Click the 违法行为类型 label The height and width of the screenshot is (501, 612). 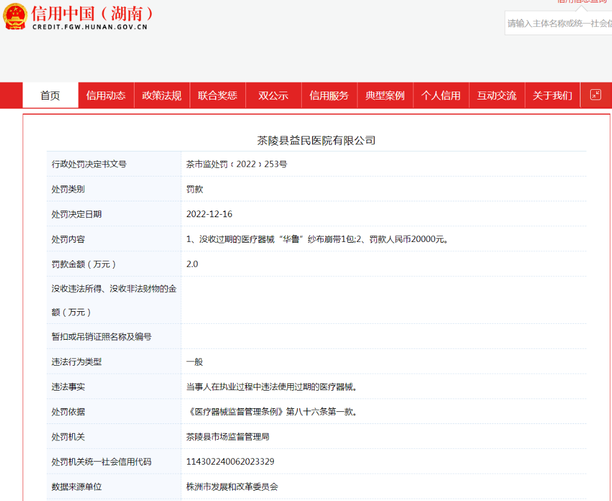76,362
